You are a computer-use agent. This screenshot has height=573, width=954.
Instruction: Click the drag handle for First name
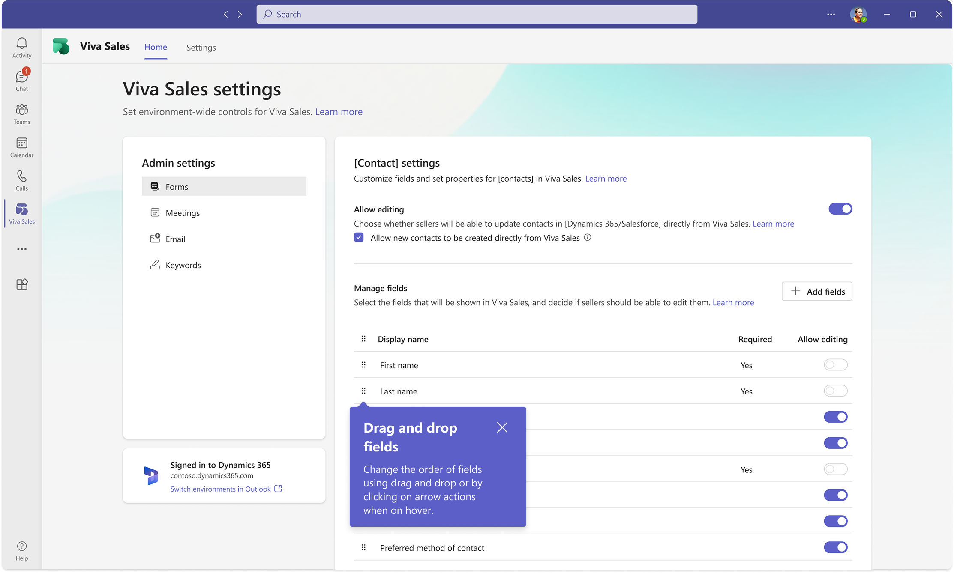pyautogui.click(x=363, y=365)
